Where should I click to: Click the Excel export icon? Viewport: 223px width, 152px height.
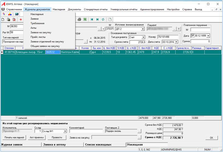pos(85,19)
